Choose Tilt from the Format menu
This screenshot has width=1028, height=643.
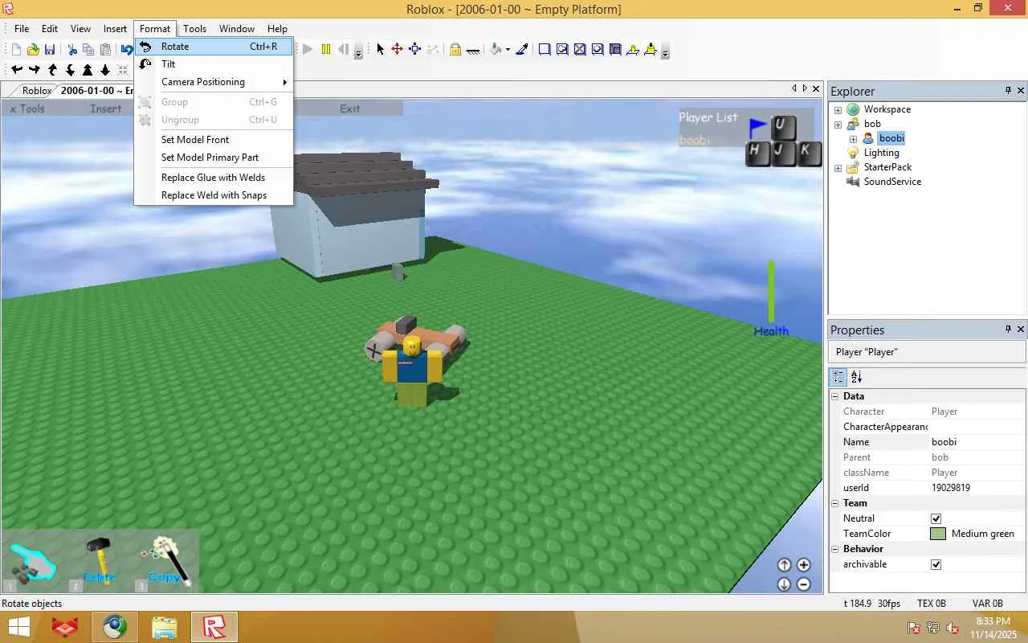pos(214,64)
